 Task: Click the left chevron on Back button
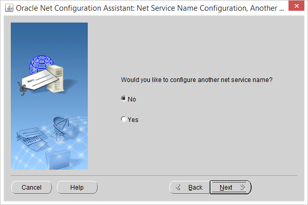point(178,187)
